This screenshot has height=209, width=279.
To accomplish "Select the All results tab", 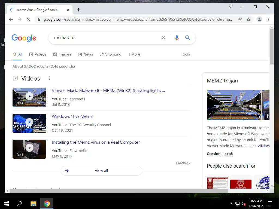I will [x=17, y=54].
